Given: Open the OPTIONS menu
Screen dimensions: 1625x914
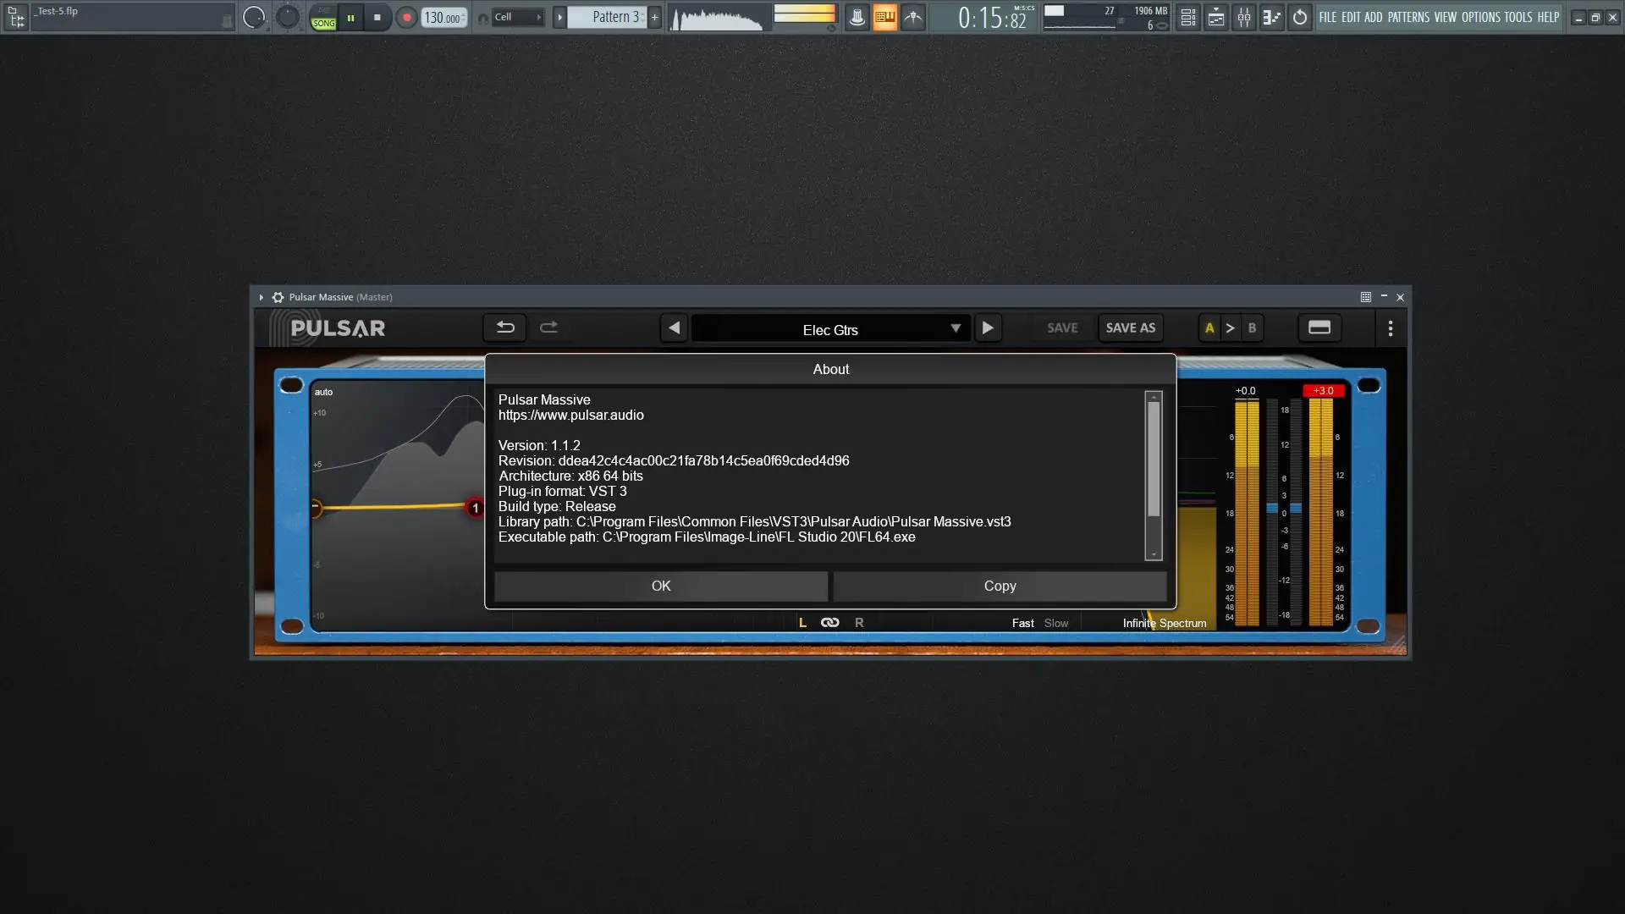Looking at the screenshot, I should (1483, 17).
